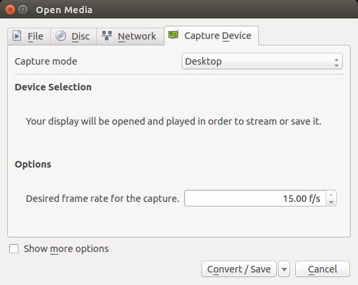Viewport: 358px width, 285px height.
Task: Click the green Capture Device card icon
Action: [174, 35]
